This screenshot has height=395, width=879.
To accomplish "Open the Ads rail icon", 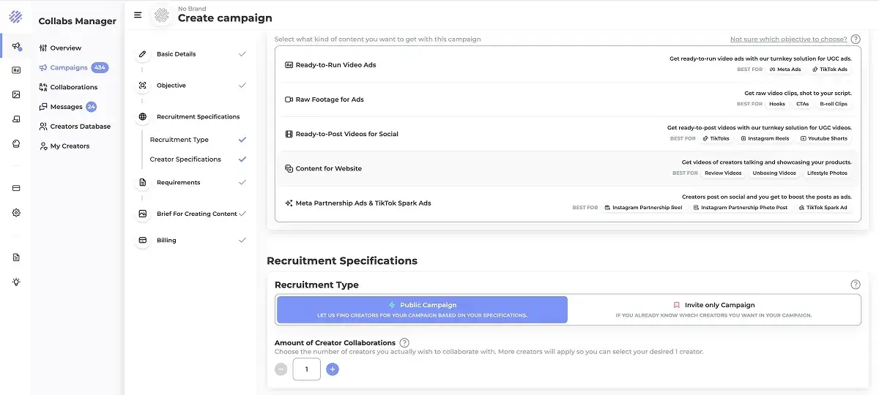I will pyautogui.click(x=16, y=70).
